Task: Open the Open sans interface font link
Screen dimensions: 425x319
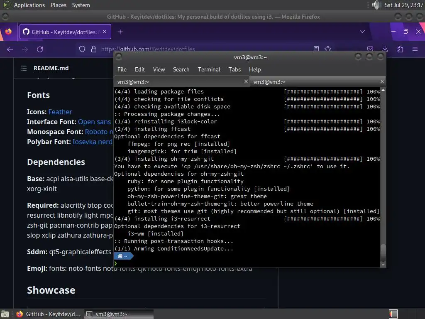Action: pos(95,122)
